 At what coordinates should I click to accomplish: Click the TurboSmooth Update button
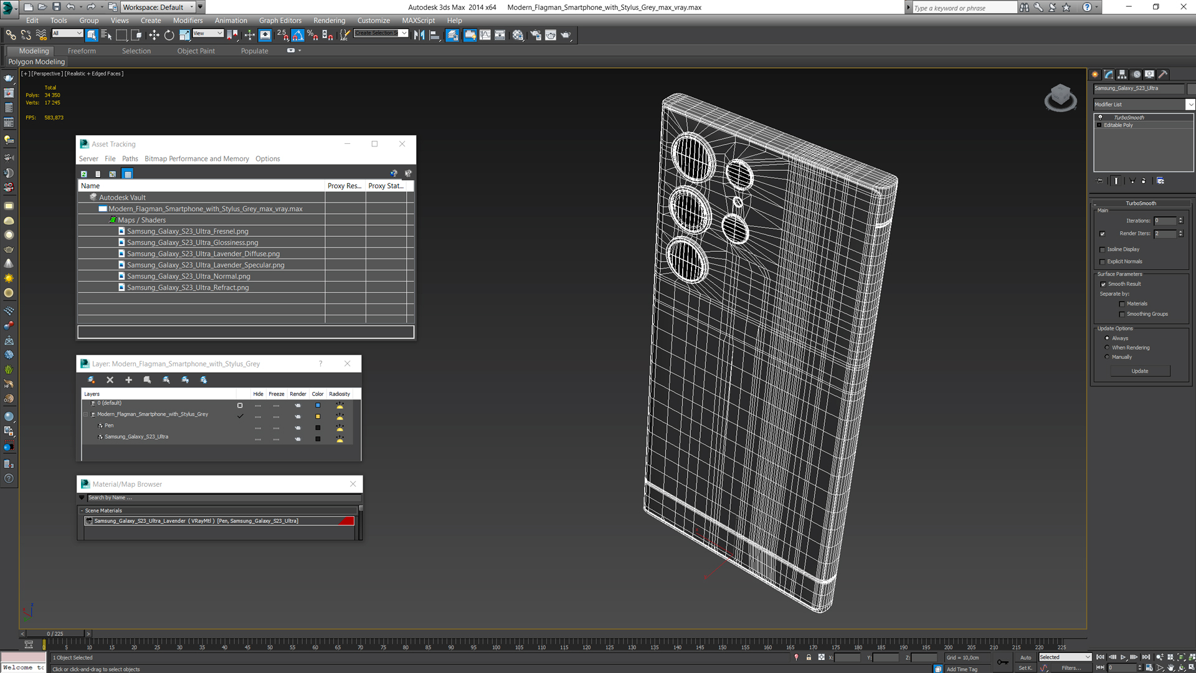[x=1140, y=371]
